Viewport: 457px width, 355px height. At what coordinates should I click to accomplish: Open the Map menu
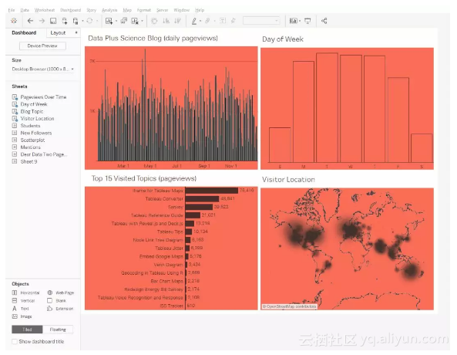tap(127, 10)
